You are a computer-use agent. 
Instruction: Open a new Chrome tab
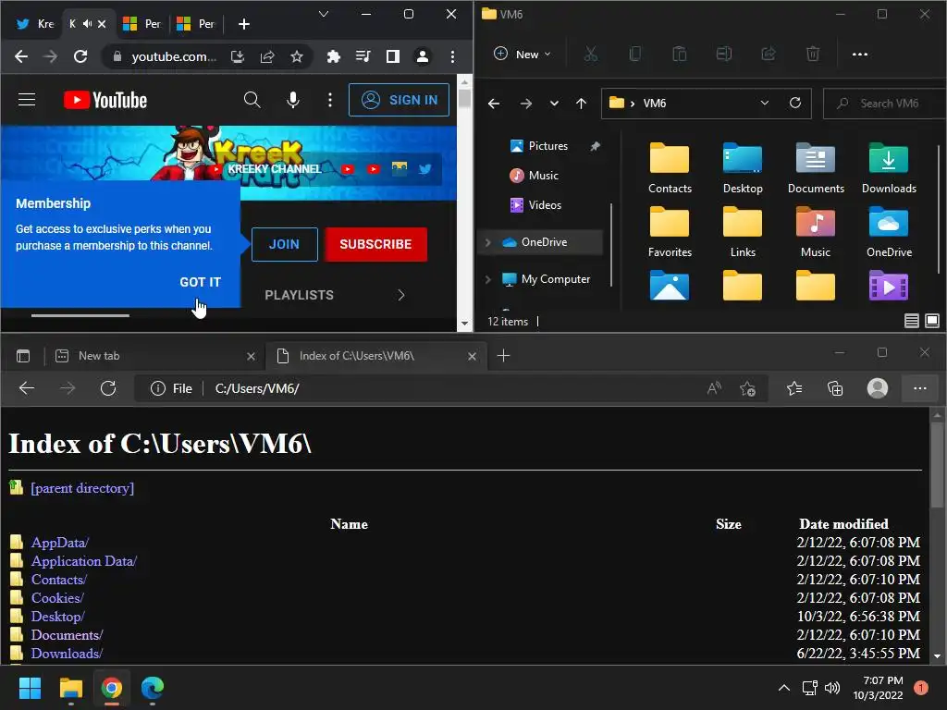pos(244,23)
